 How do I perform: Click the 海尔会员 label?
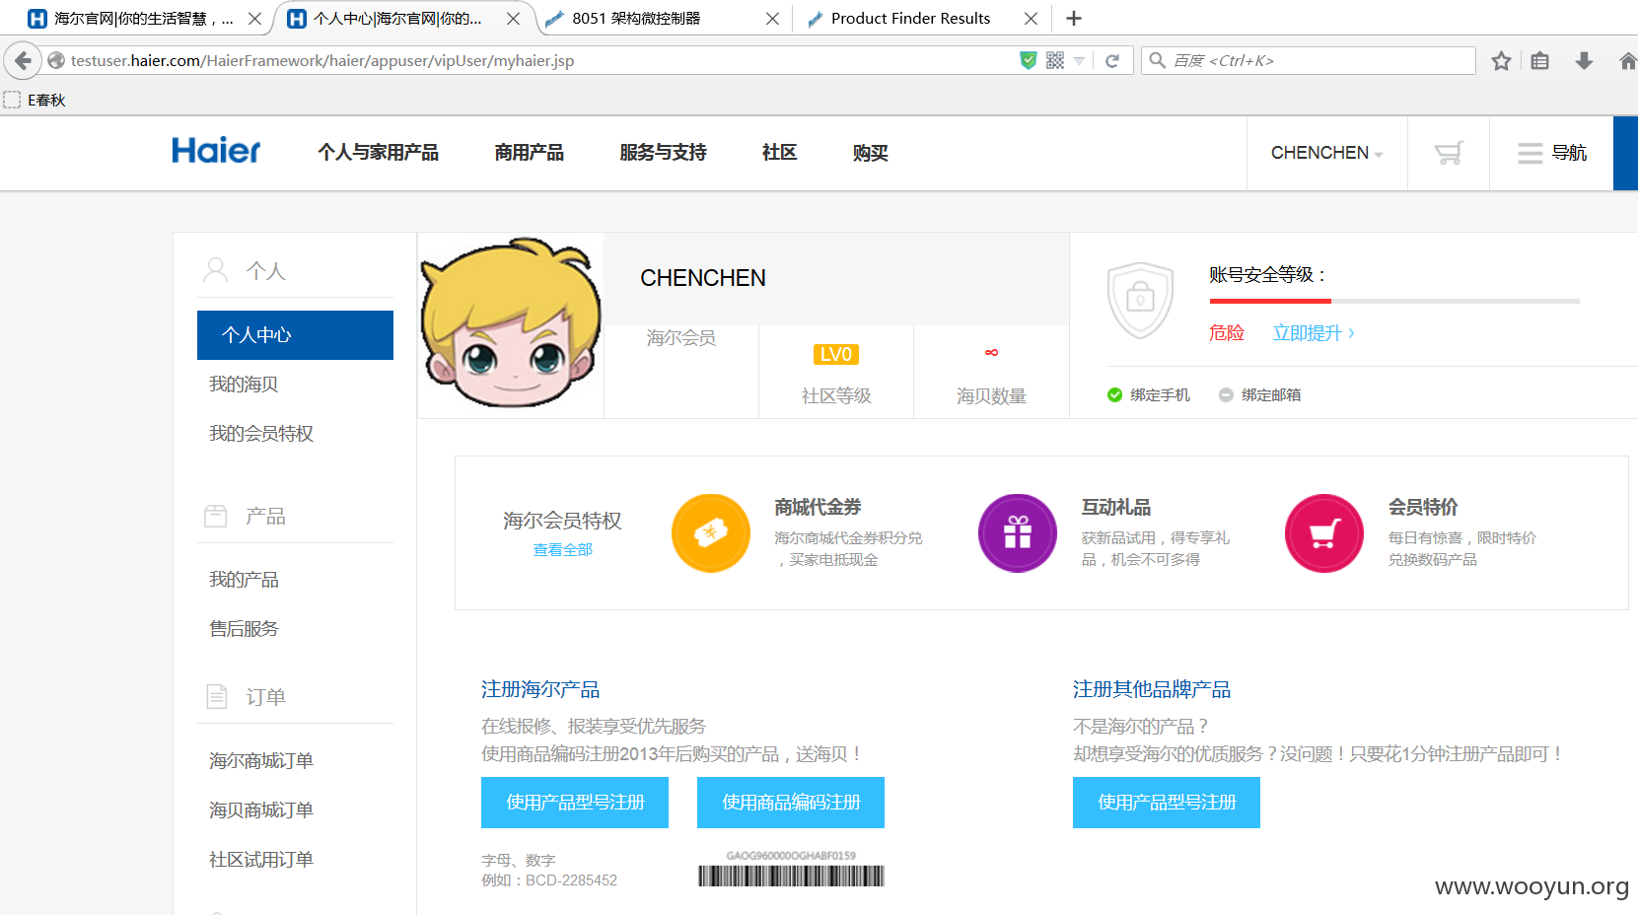680,338
